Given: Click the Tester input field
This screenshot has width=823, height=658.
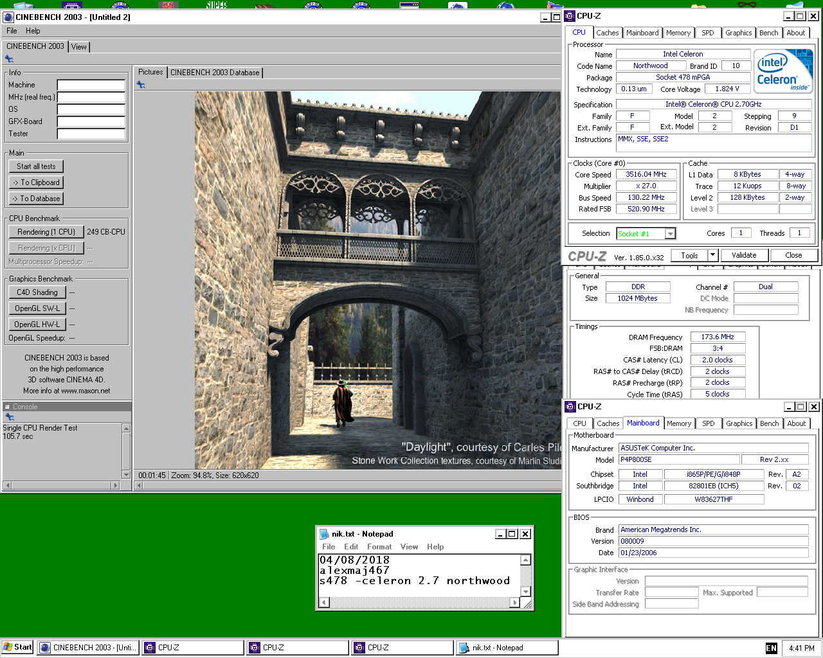Looking at the screenshot, I should tap(91, 134).
